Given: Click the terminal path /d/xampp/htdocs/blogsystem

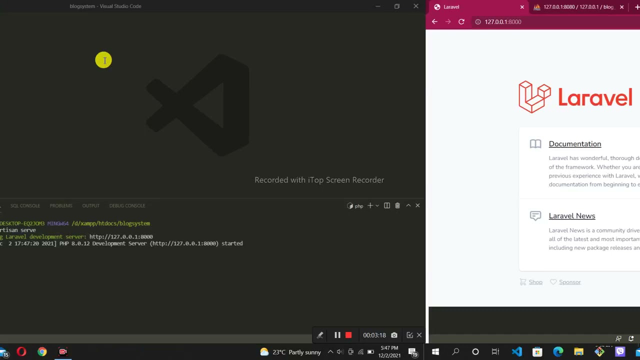Looking at the screenshot, I should (x=110, y=223).
